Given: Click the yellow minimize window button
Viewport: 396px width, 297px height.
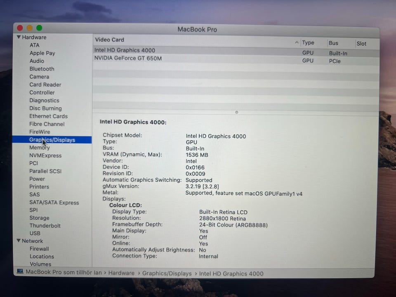Looking at the screenshot, I should coord(30,28).
